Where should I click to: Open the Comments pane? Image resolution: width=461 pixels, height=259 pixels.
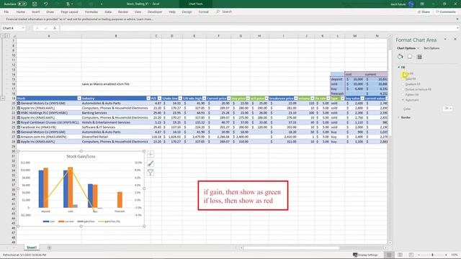coord(446,12)
